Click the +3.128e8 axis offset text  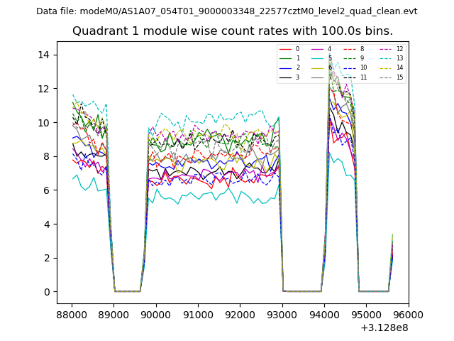384,328
